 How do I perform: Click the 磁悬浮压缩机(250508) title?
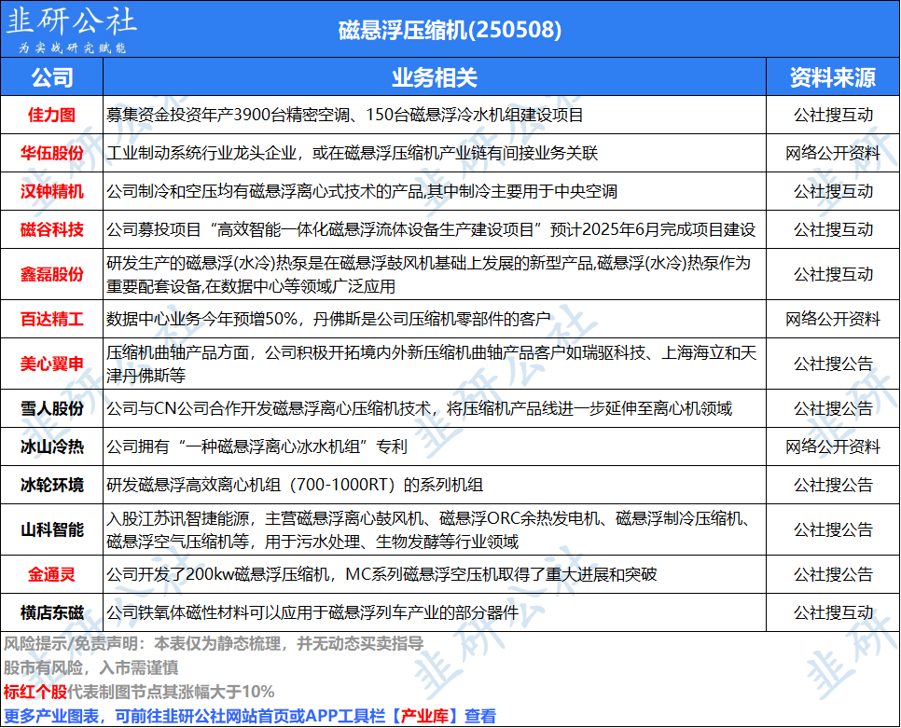[x=450, y=30]
